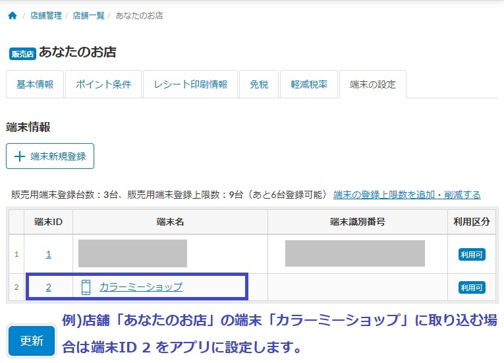Click 利用可 badge in row 1

click(472, 255)
